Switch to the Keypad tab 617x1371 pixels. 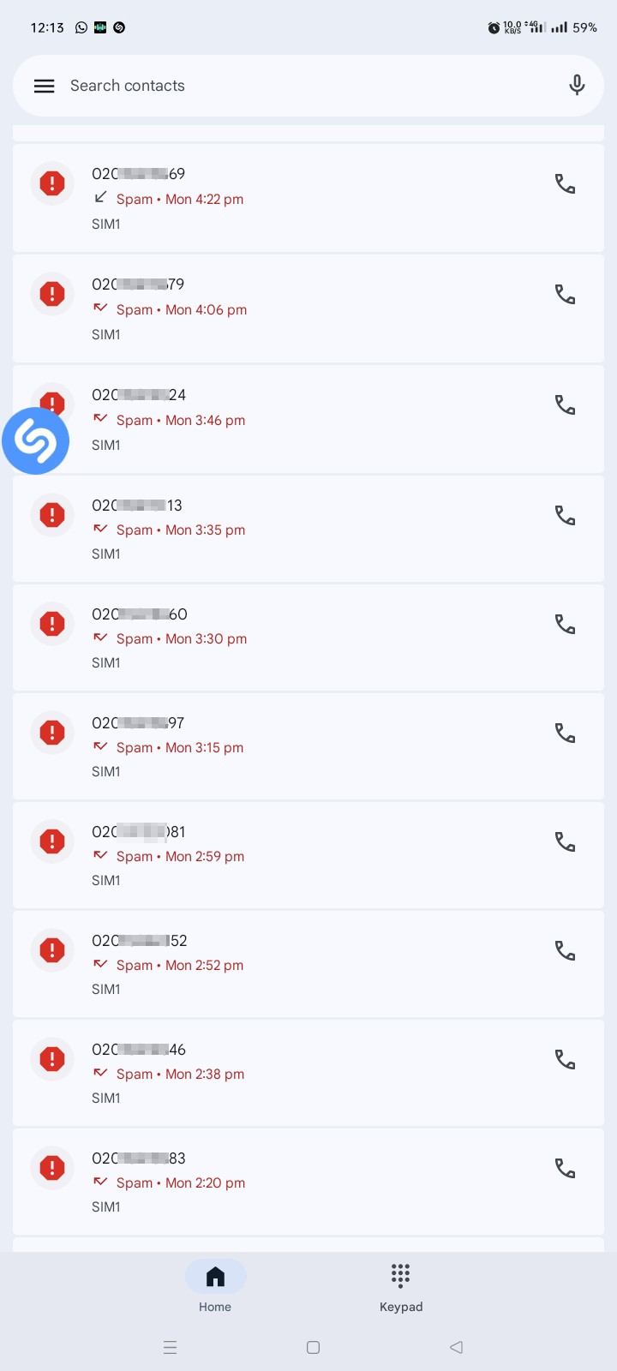coord(401,1287)
